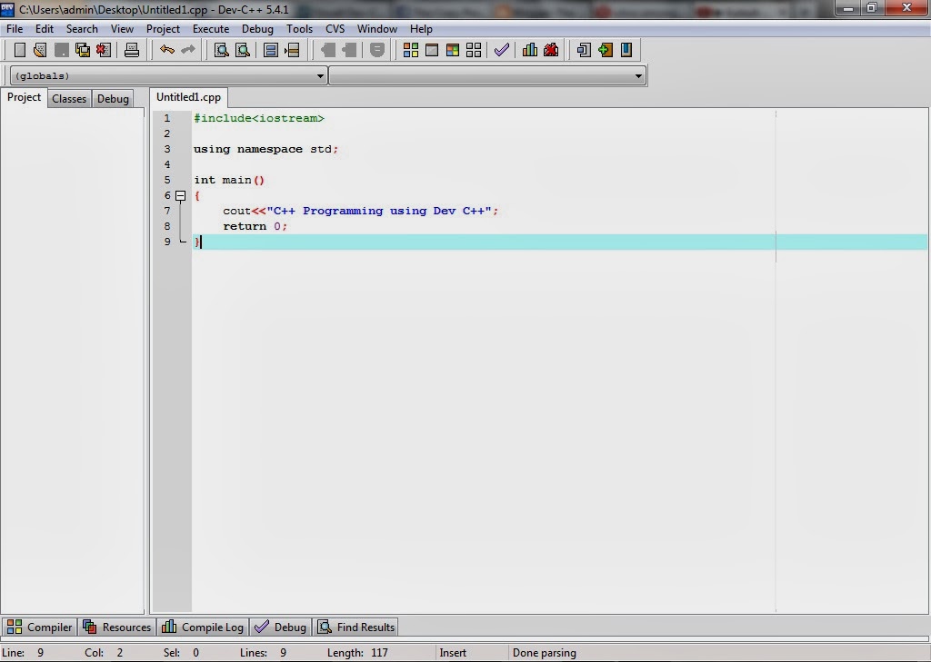Rebuild All with the grid toolbar icon
This screenshot has height=662, width=931.
474,51
